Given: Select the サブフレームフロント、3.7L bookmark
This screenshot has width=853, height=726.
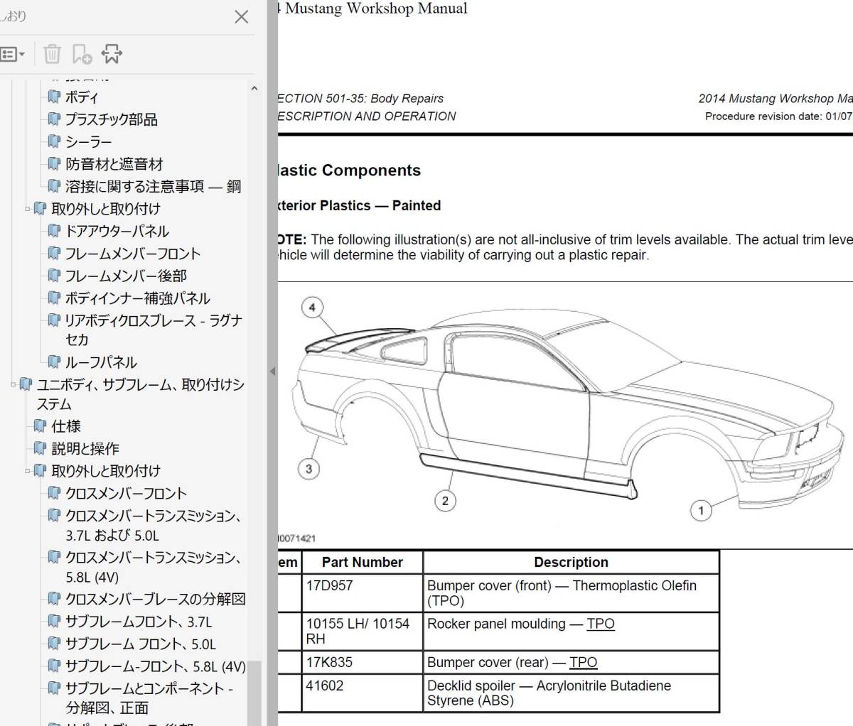Looking at the screenshot, I should coord(139,622).
